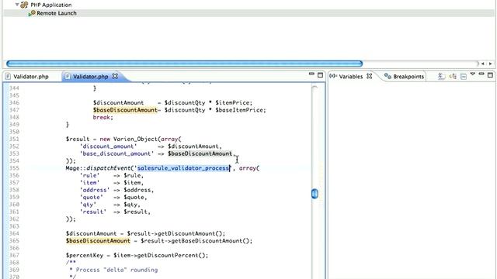Click the PHP Application folder icon
Screen dimensions: 497x279
(x=24, y=5)
